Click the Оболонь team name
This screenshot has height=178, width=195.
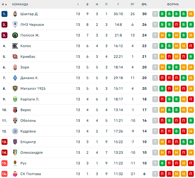(x=28, y=121)
